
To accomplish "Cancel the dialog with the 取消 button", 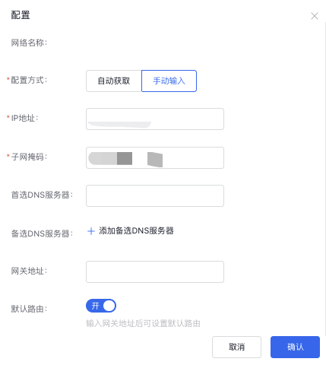I will (x=236, y=347).
